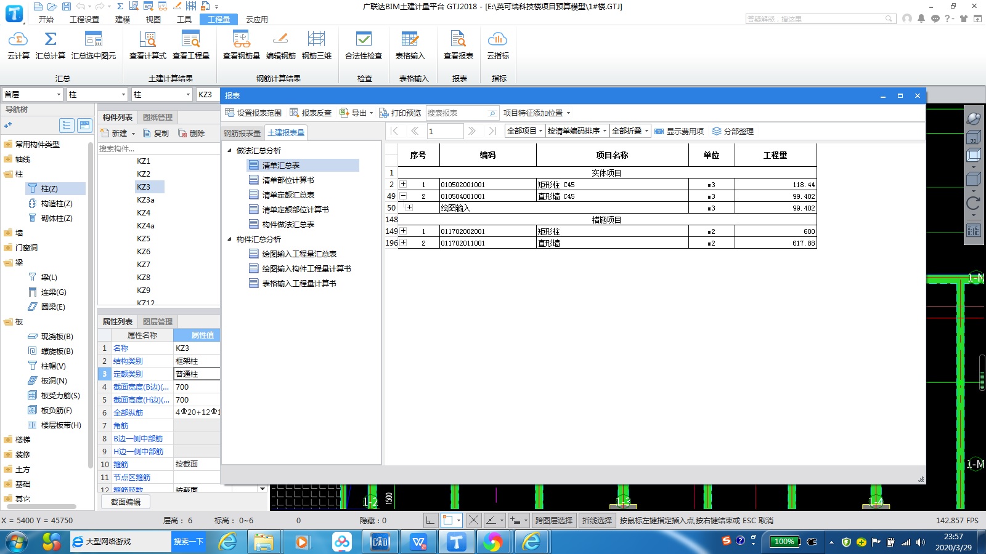The width and height of the screenshot is (986, 554).
Task: Expand 绘图输入 row plus box
Action: [409, 207]
